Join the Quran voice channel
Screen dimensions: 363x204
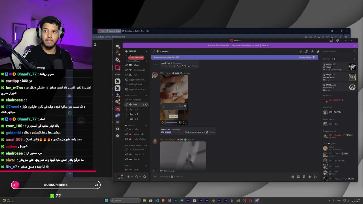click(x=136, y=159)
